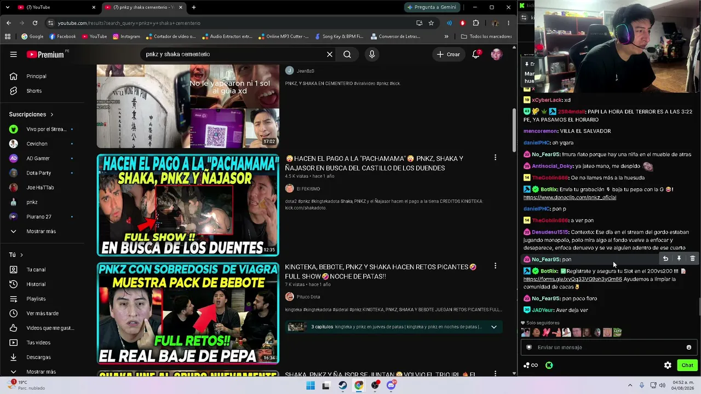Select the Pepe frog emote
Image resolution: width=701 pixels, height=394 pixels.
pyautogui.click(x=618, y=332)
